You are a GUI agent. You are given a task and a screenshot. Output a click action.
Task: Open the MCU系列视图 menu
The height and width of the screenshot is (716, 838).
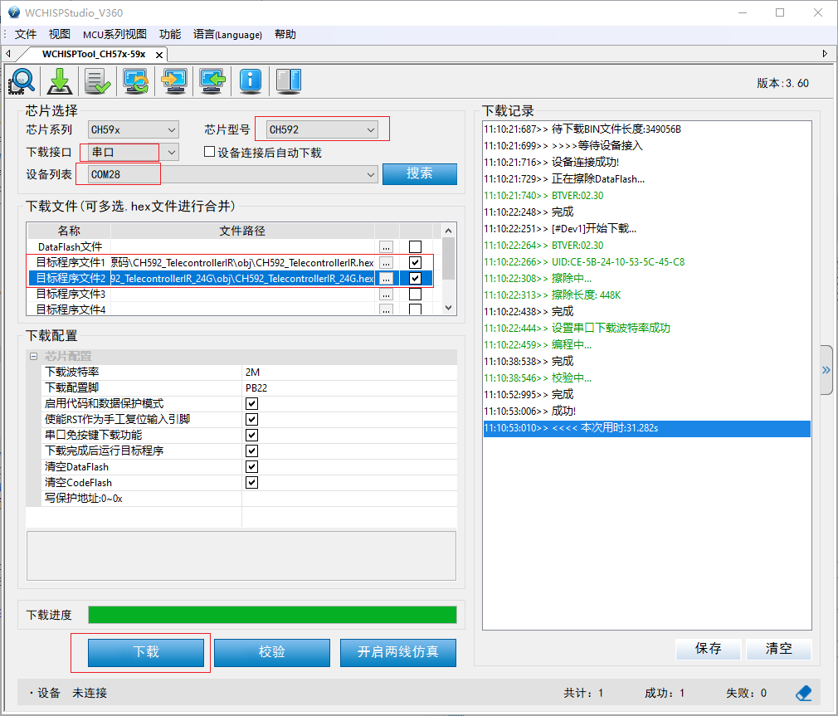(114, 34)
